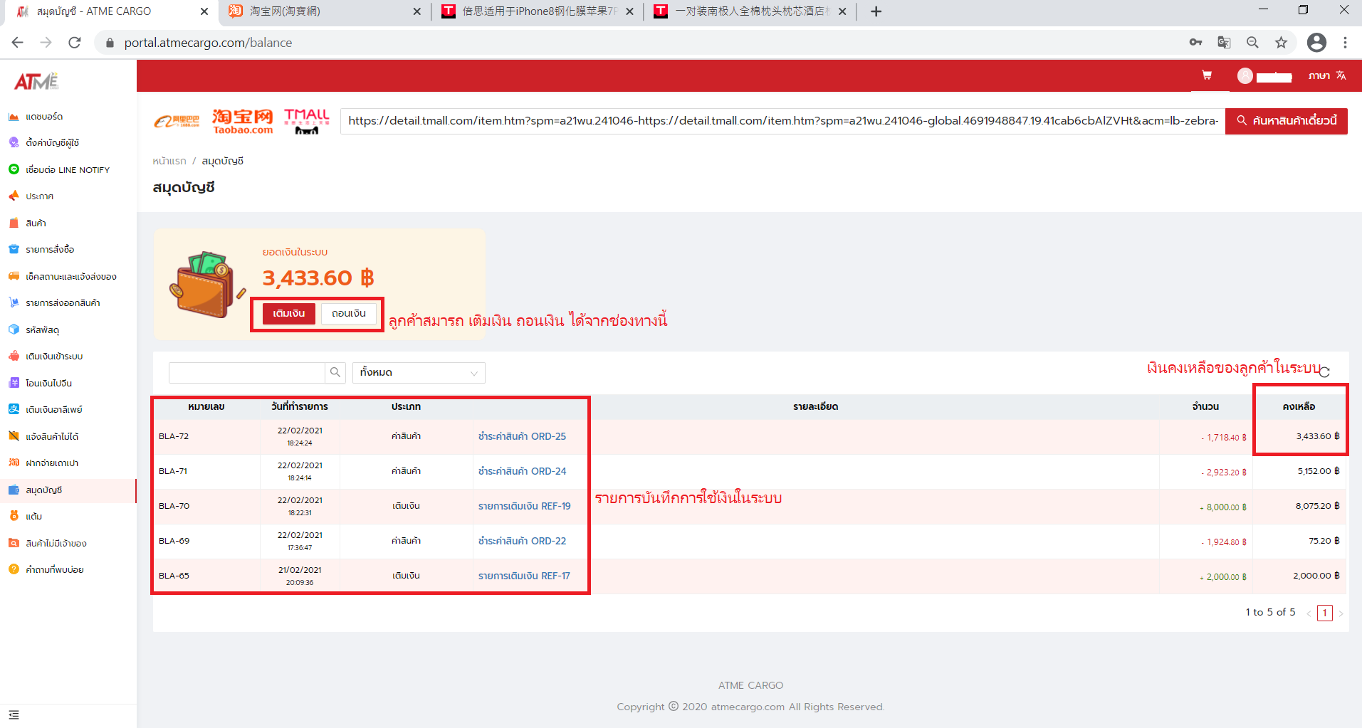Select the Taobao.com store logo

242,122
